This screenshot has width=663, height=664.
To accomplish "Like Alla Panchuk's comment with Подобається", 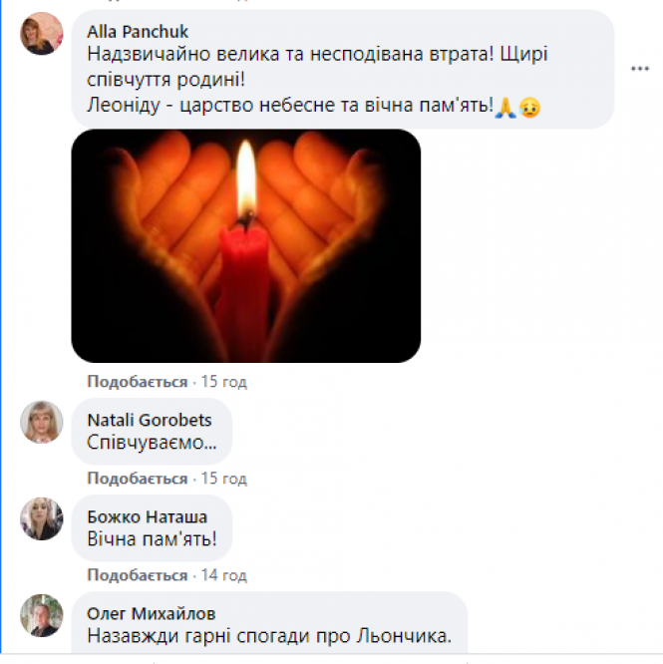I will click(138, 382).
